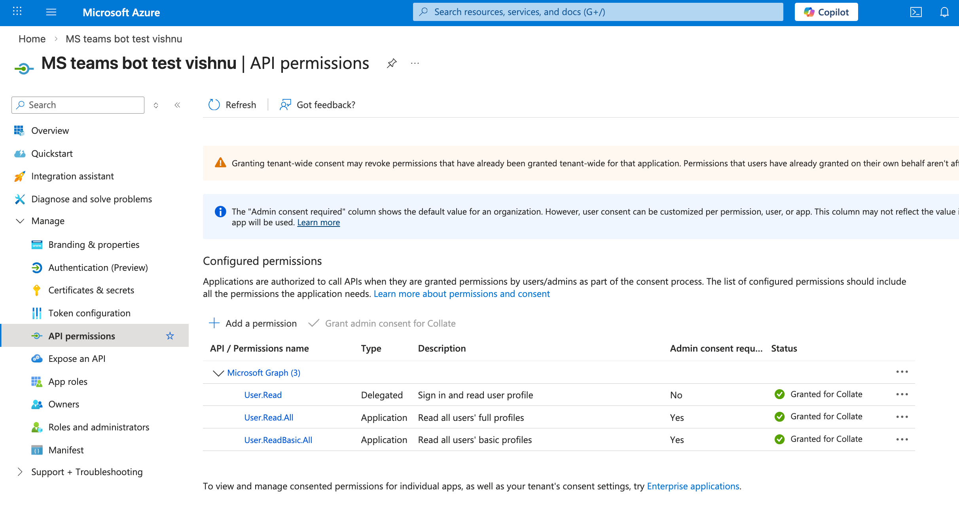Click Grant admin consent for Collate
The width and height of the screenshot is (959, 506).
point(382,323)
